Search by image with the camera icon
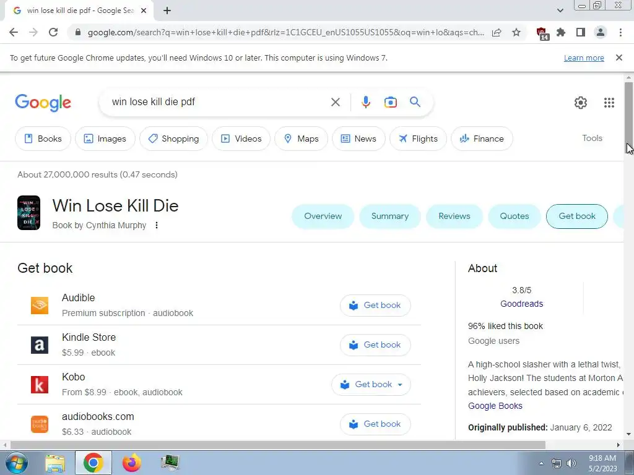Image resolution: width=634 pixels, height=475 pixels. coord(390,102)
